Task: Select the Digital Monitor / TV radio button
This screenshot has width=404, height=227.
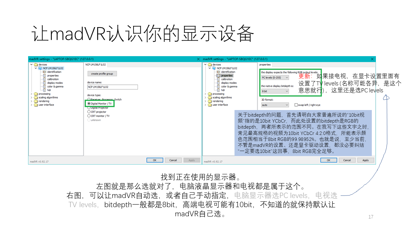Action: point(89,103)
